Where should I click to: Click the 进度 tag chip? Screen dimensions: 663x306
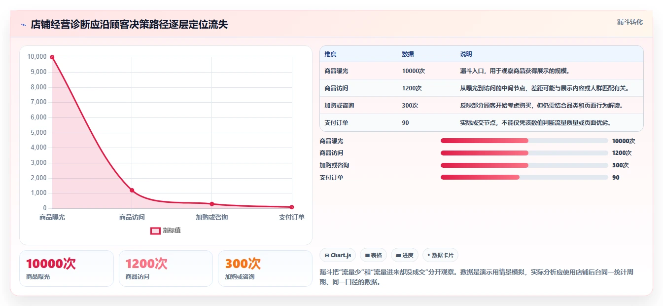pyautogui.click(x=404, y=255)
